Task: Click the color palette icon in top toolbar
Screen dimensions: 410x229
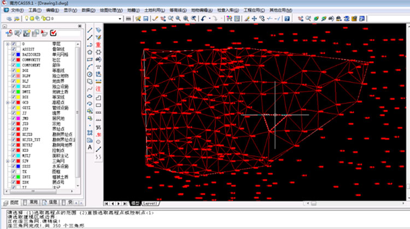Action: point(229,19)
